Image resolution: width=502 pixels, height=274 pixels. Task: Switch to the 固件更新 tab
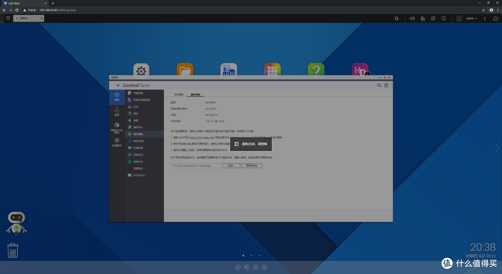click(195, 95)
